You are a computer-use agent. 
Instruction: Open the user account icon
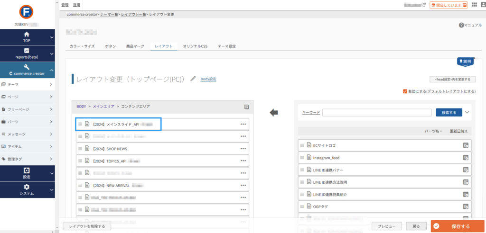pos(483,5)
